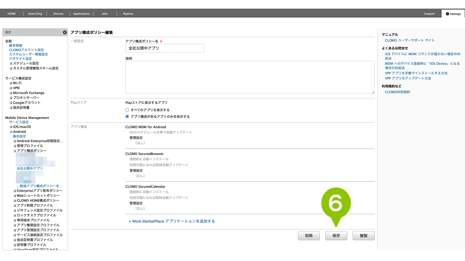Collapse the 設定 sidebar with the arrow icon
Image resolution: width=465 pixels, height=261 pixels.
pos(65,32)
